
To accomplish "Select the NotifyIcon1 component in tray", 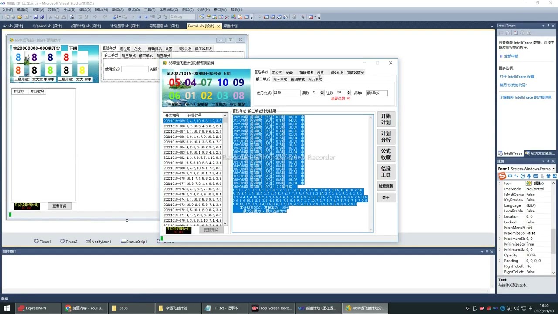I will pos(99,242).
